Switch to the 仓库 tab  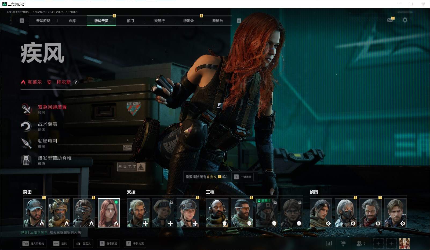pos(72,21)
